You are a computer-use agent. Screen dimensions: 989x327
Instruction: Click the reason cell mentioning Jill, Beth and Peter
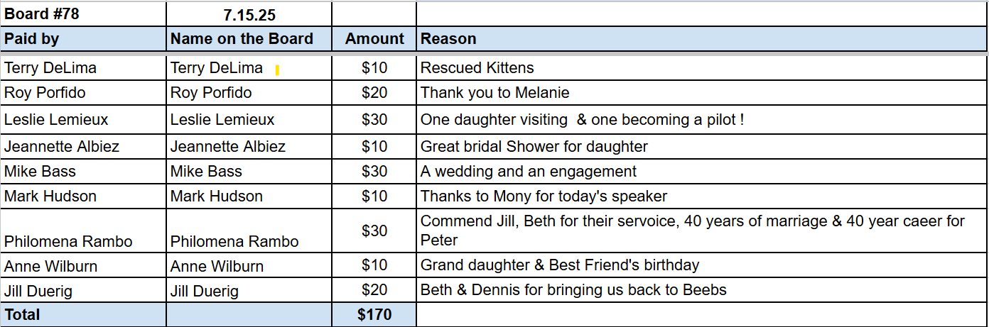(x=693, y=231)
